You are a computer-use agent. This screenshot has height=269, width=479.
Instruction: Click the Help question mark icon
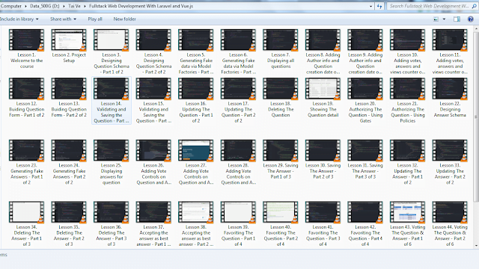point(471,19)
